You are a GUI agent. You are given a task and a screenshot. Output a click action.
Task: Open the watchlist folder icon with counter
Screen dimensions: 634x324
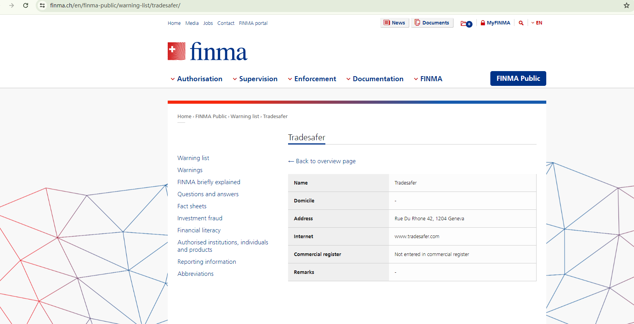(x=466, y=23)
